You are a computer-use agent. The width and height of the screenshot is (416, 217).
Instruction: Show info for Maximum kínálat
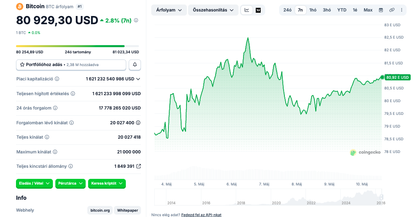[55, 152]
